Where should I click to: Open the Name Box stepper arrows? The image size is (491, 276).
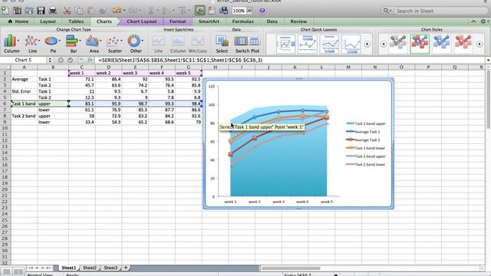pos(50,60)
